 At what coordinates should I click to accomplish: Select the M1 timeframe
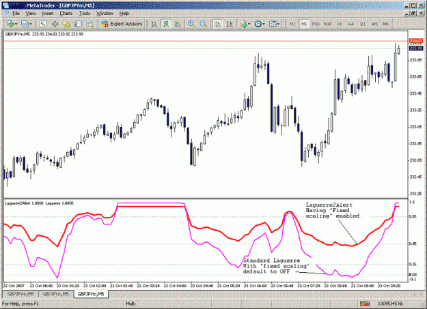point(292,24)
